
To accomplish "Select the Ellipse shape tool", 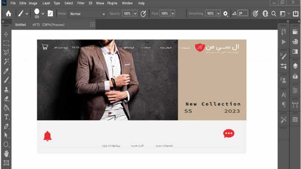I will click(6, 144).
